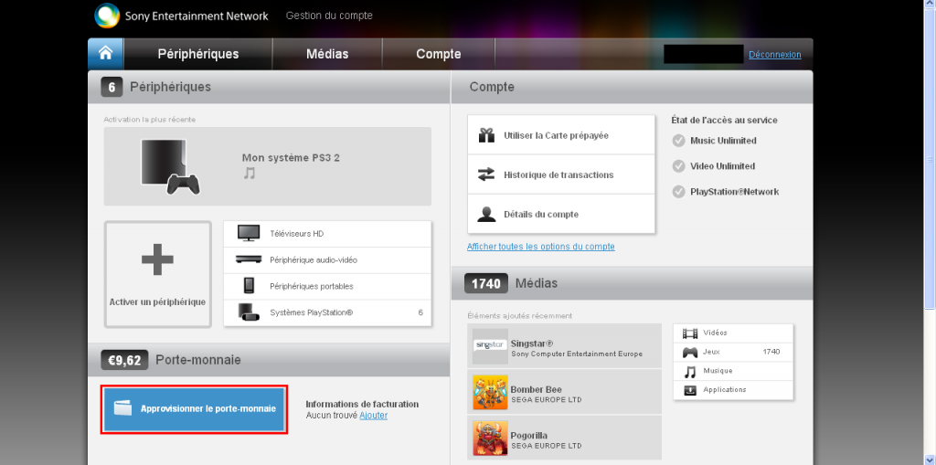Open the Bomber Bee game thumbnail
This screenshot has height=465, width=936.
point(490,392)
